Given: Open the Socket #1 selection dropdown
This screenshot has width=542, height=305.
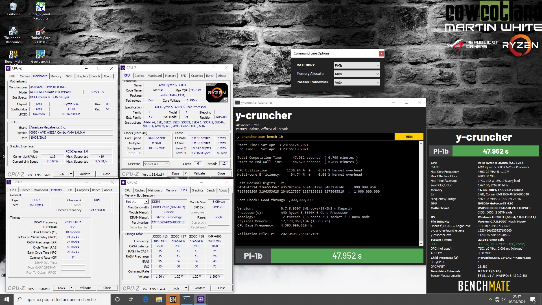Looking at the screenshot, I should click(156, 164).
